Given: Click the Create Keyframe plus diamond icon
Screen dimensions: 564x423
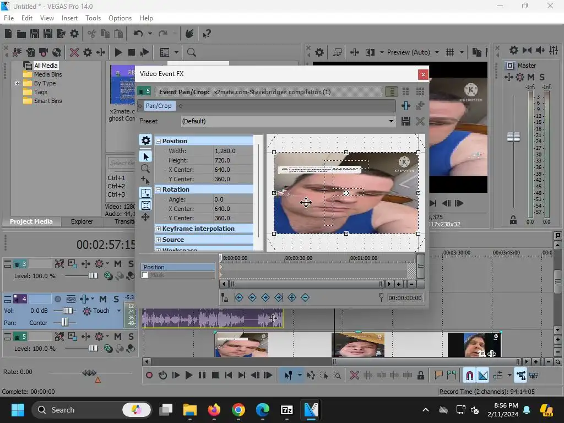Looking at the screenshot, I should [x=292, y=297].
